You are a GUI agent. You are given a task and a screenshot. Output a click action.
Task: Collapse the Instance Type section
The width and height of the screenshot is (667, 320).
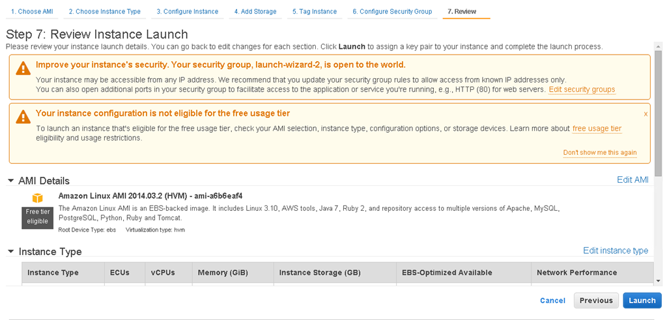click(x=10, y=252)
